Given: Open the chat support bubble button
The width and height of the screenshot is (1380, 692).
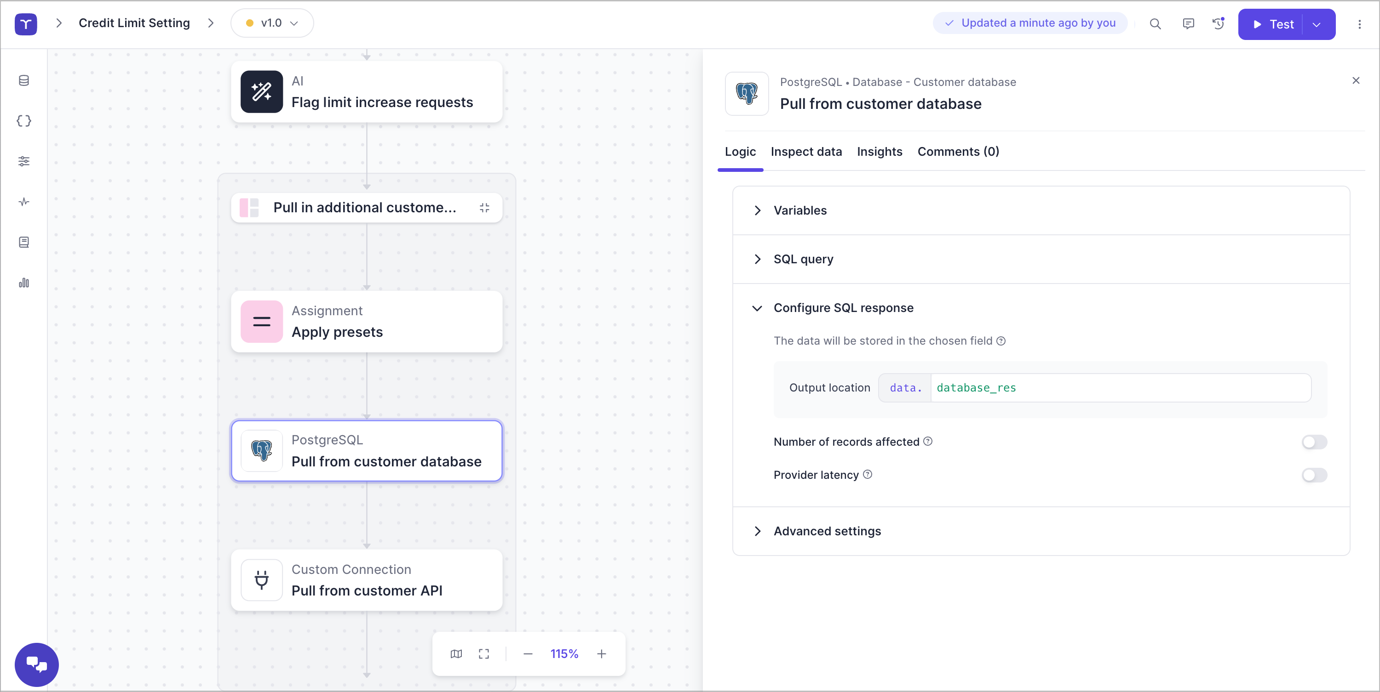Looking at the screenshot, I should 36,664.
